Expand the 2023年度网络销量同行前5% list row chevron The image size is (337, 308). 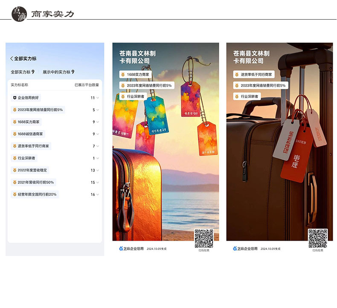click(98, 110)
